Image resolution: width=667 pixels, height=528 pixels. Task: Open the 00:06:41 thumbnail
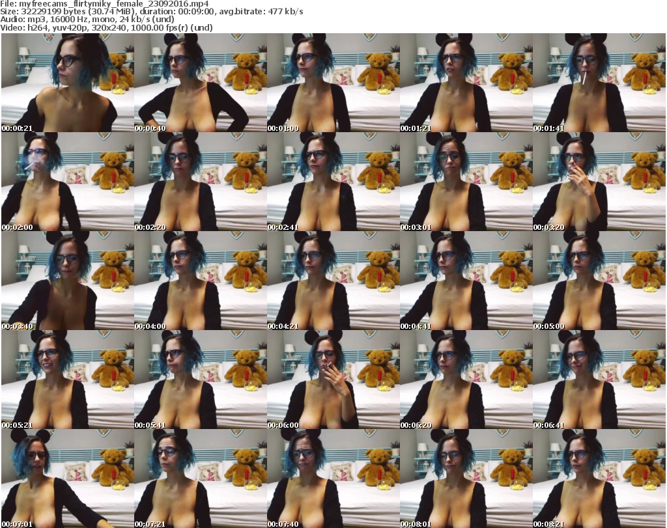(x=599, y=380)
